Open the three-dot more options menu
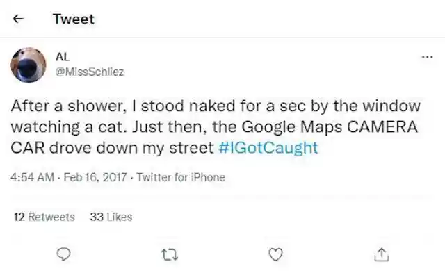The image size is (445, 271). click(x=427, y=57)
